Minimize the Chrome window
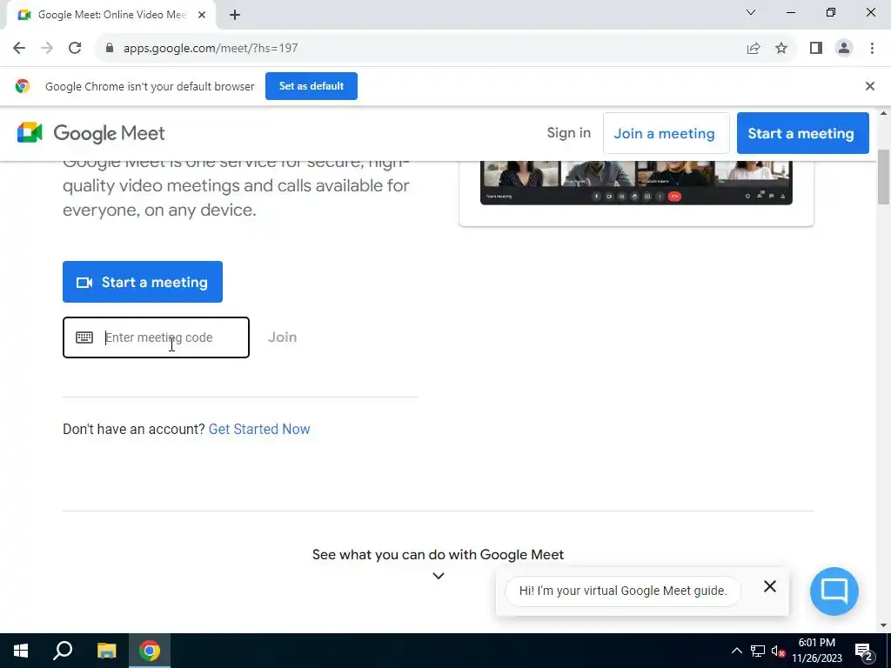The width and height of the screenshot is (891, 668). point(790,12)
